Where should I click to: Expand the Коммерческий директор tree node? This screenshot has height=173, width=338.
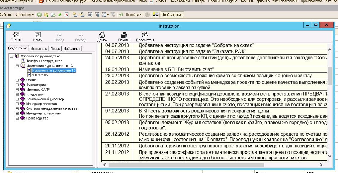pyautogui.click(x=17, y=99)
